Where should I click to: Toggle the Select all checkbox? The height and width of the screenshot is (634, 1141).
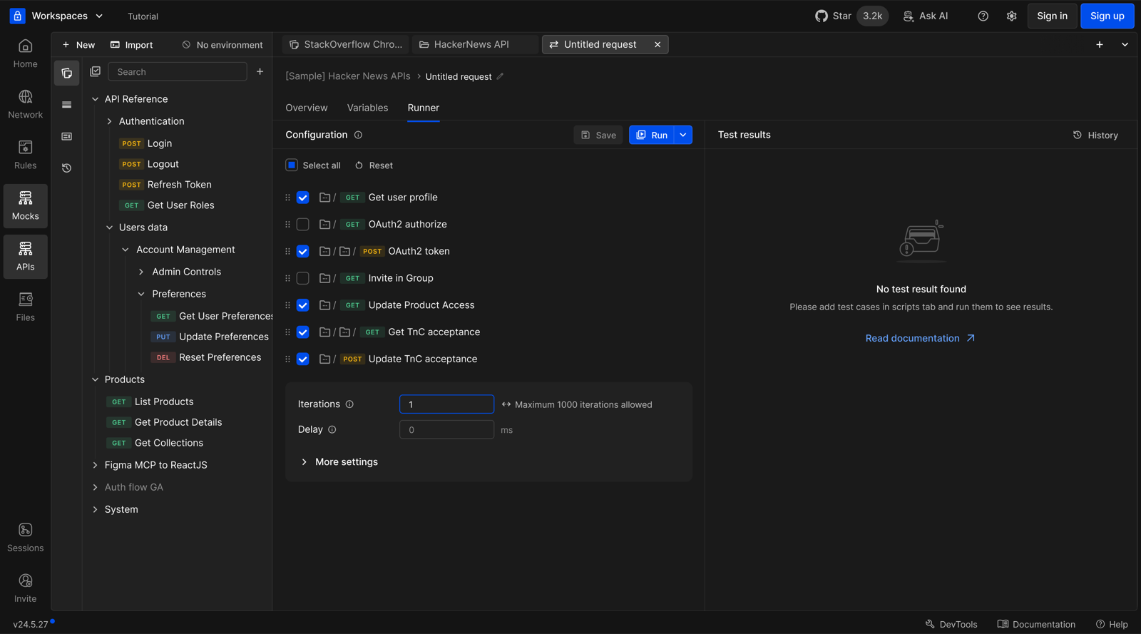292,165
